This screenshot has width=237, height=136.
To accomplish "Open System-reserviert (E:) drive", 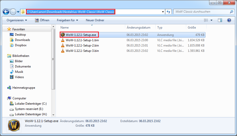I will point(29,109).
